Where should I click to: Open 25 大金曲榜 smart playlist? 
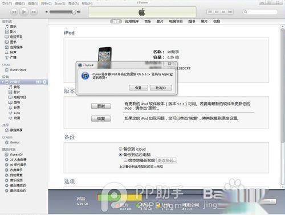(15, 160)
